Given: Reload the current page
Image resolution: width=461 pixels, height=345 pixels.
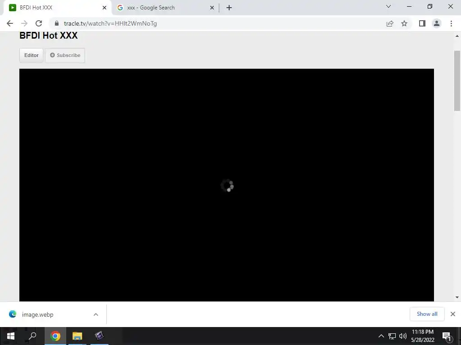Looking at the screenshot, I should (39, 23).
